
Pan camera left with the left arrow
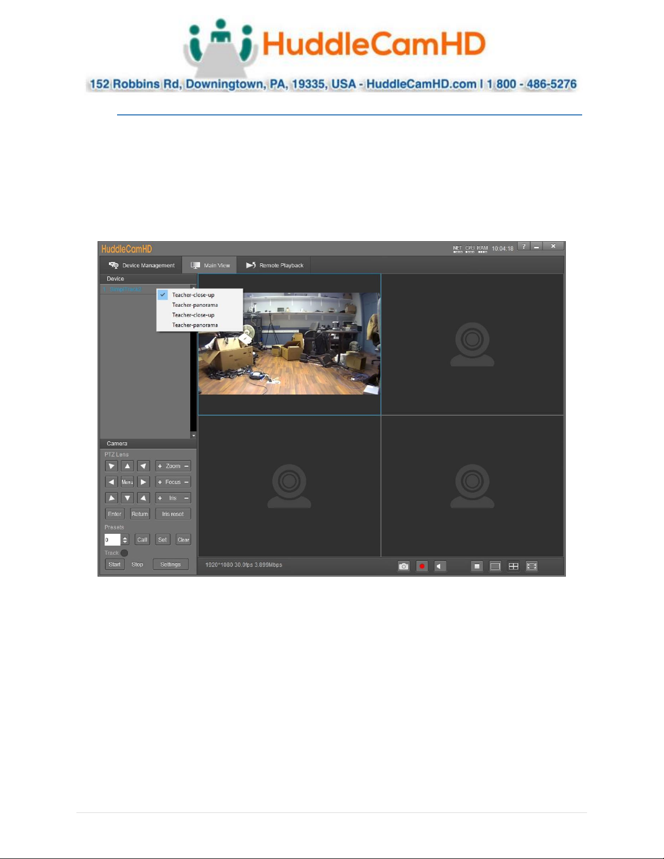pyautogui.click(x=111, y=482)
